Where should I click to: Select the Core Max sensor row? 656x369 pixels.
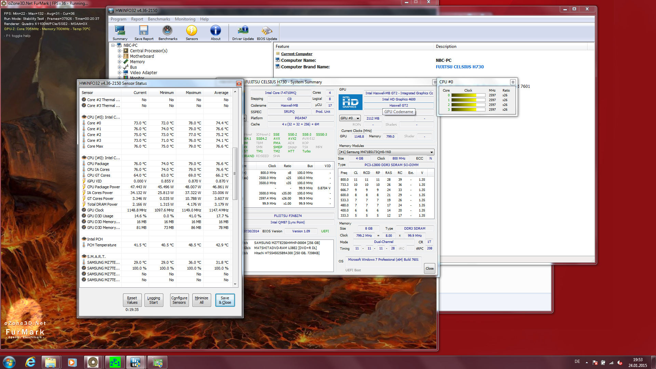point(155,146)
